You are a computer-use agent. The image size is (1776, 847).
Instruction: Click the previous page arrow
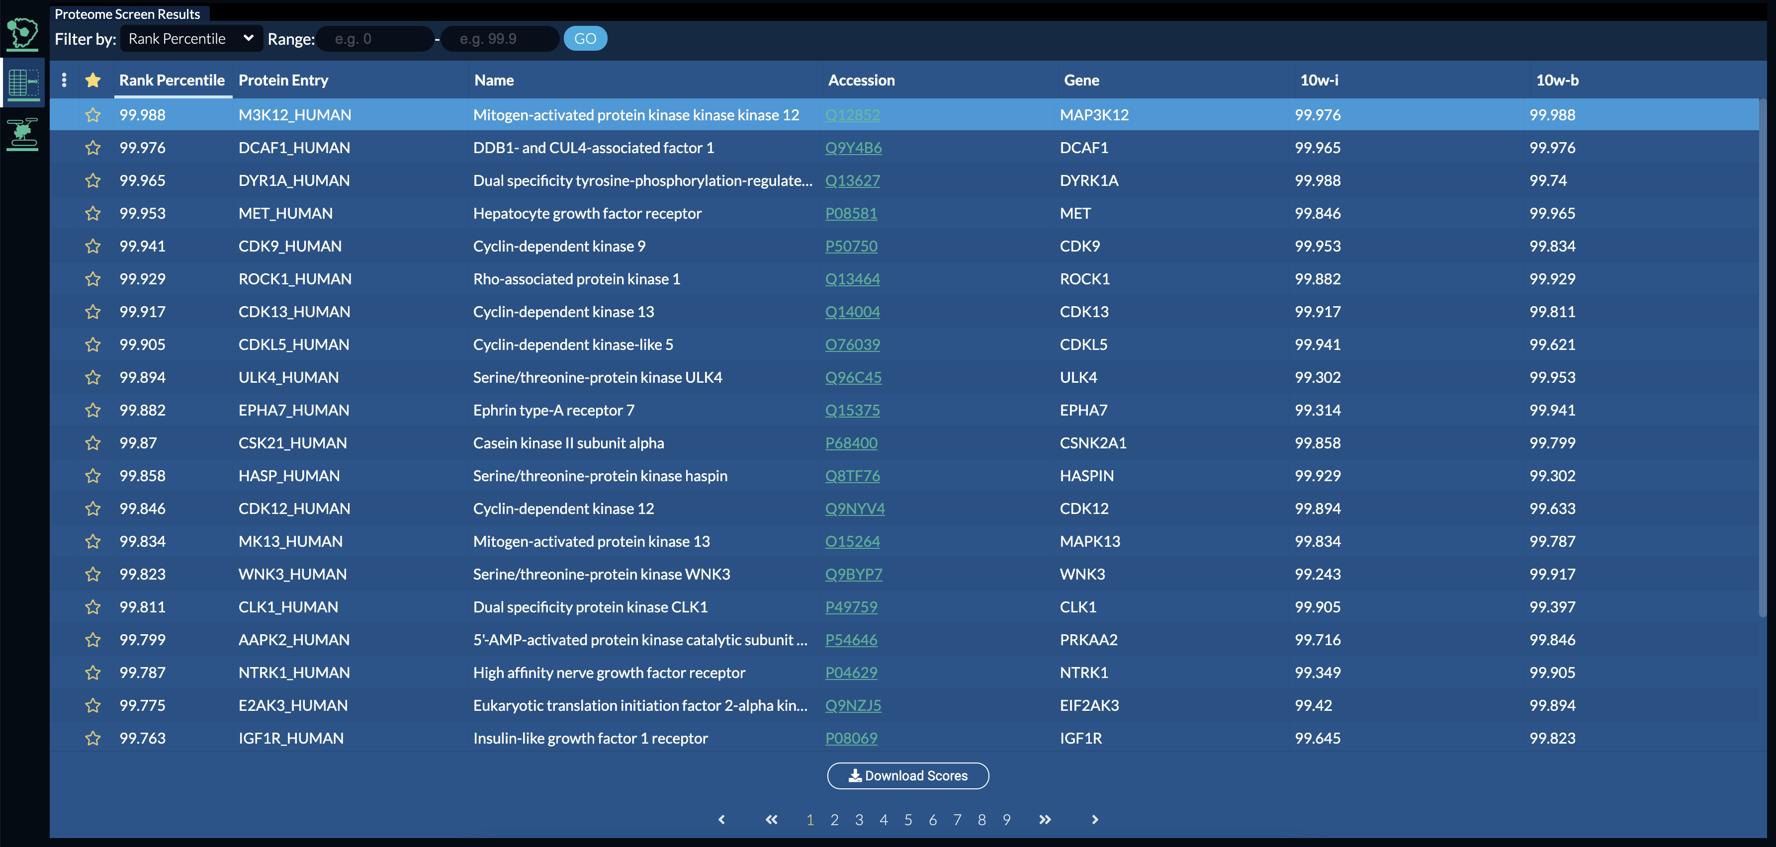tap(722, 820)
